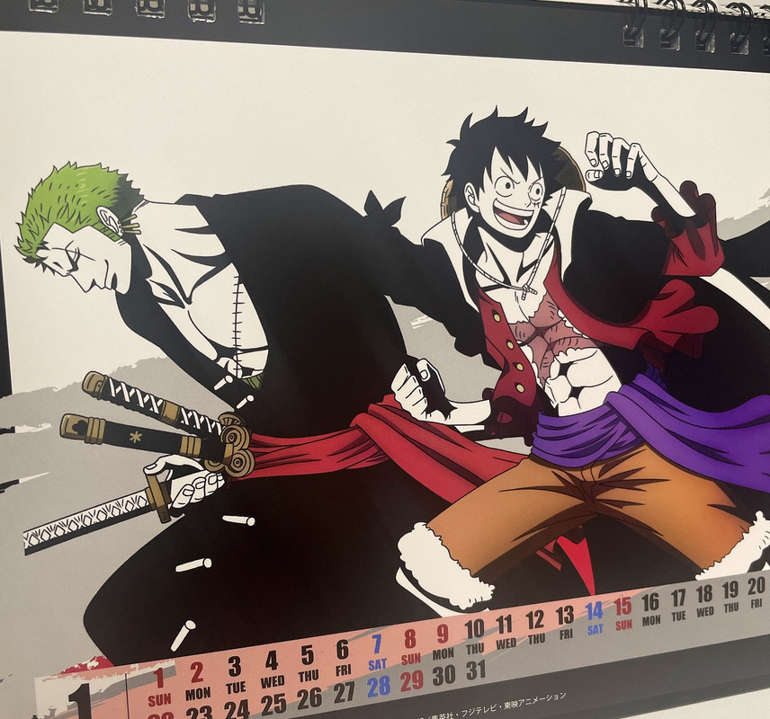Click date 27 in the lower row

coord(345,693)
